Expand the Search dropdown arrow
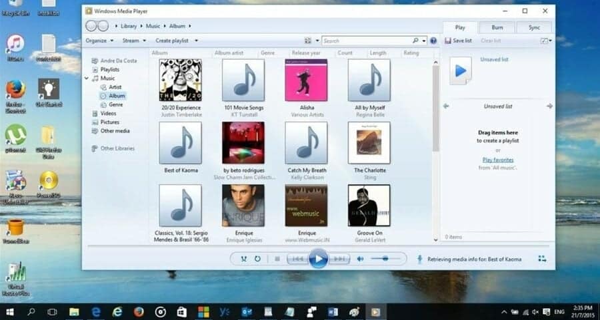Image resolution: width=600 pixels, height=320 pixels. (x=424, y=41)
